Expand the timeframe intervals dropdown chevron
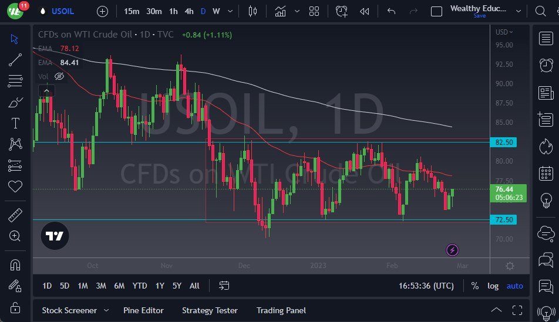 point(230,11)
